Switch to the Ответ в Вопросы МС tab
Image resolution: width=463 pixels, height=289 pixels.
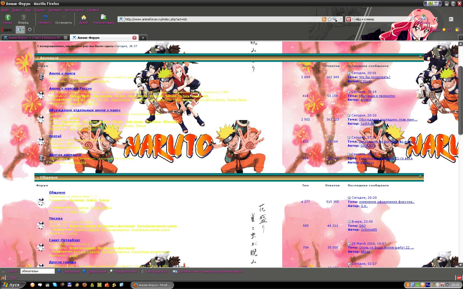pyautogui.click(x=35, y=38)
